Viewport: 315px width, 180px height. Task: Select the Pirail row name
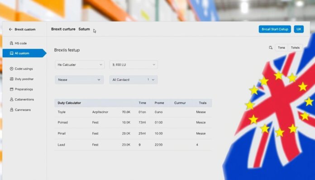click(x=62, y=133)
